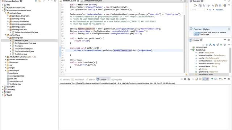The image size is (232, 130).
Task: Close the Connect Mylyn notice
Action: click(229, 29)
